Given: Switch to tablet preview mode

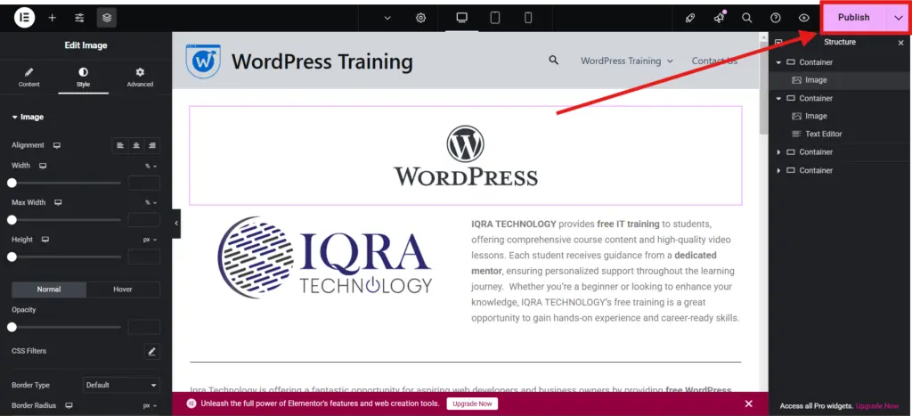Looking at the screenshot, I should [x=495, y=18].
